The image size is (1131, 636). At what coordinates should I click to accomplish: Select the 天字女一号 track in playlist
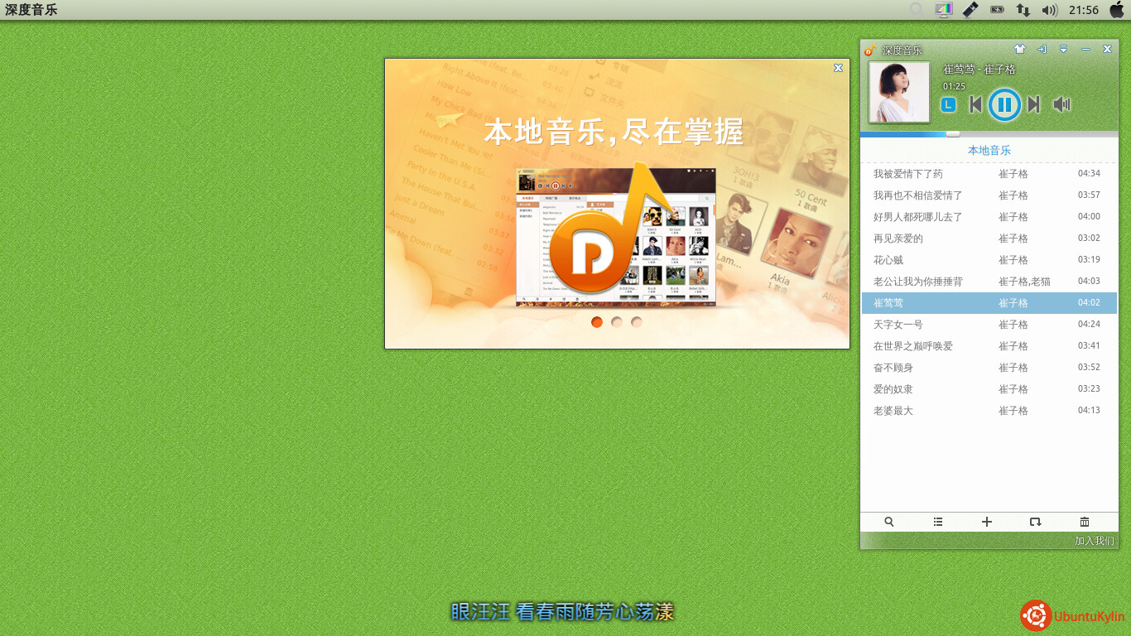tap(898, 325)
